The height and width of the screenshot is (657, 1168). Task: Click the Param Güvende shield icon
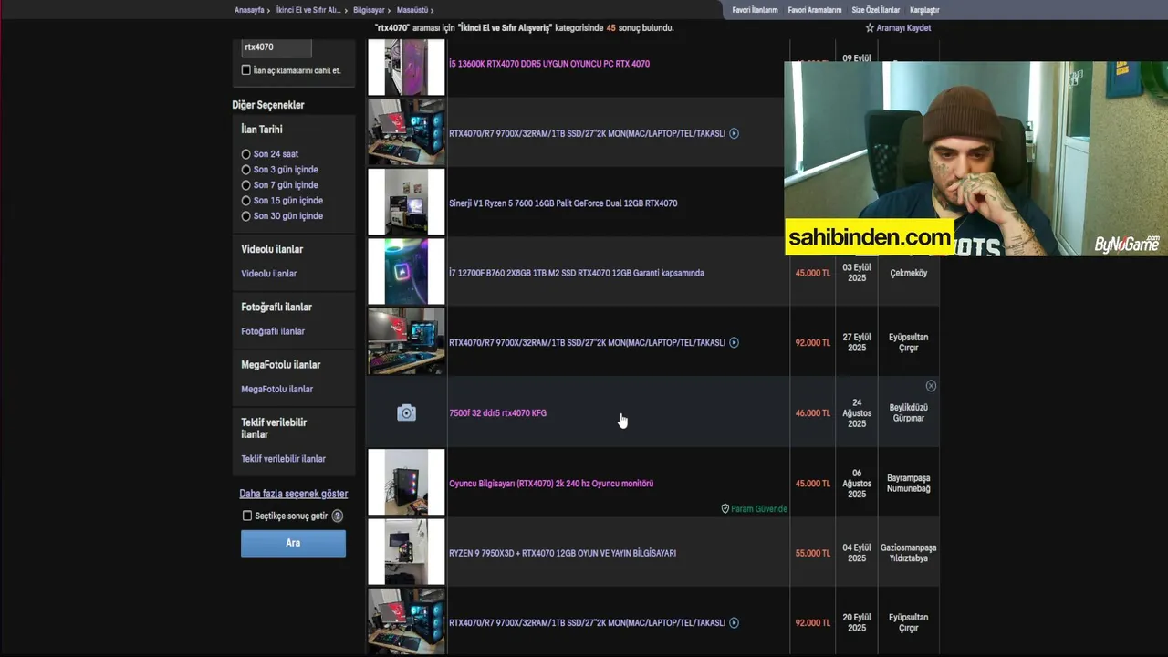(x=725, y=509)
